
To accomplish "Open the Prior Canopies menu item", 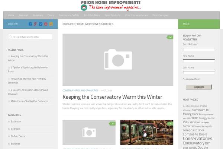I will point(161,15).
